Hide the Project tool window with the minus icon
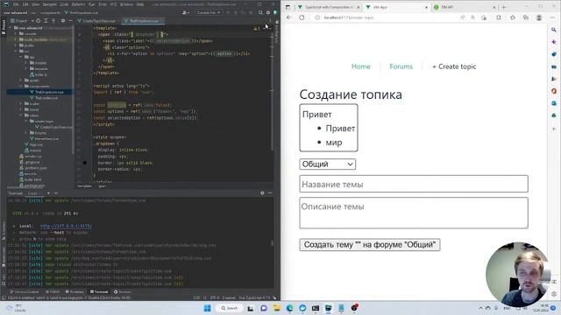 pos(70,21)
